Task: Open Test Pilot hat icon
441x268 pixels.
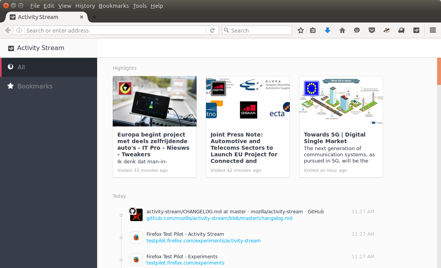Action: [x=401, y=30]
